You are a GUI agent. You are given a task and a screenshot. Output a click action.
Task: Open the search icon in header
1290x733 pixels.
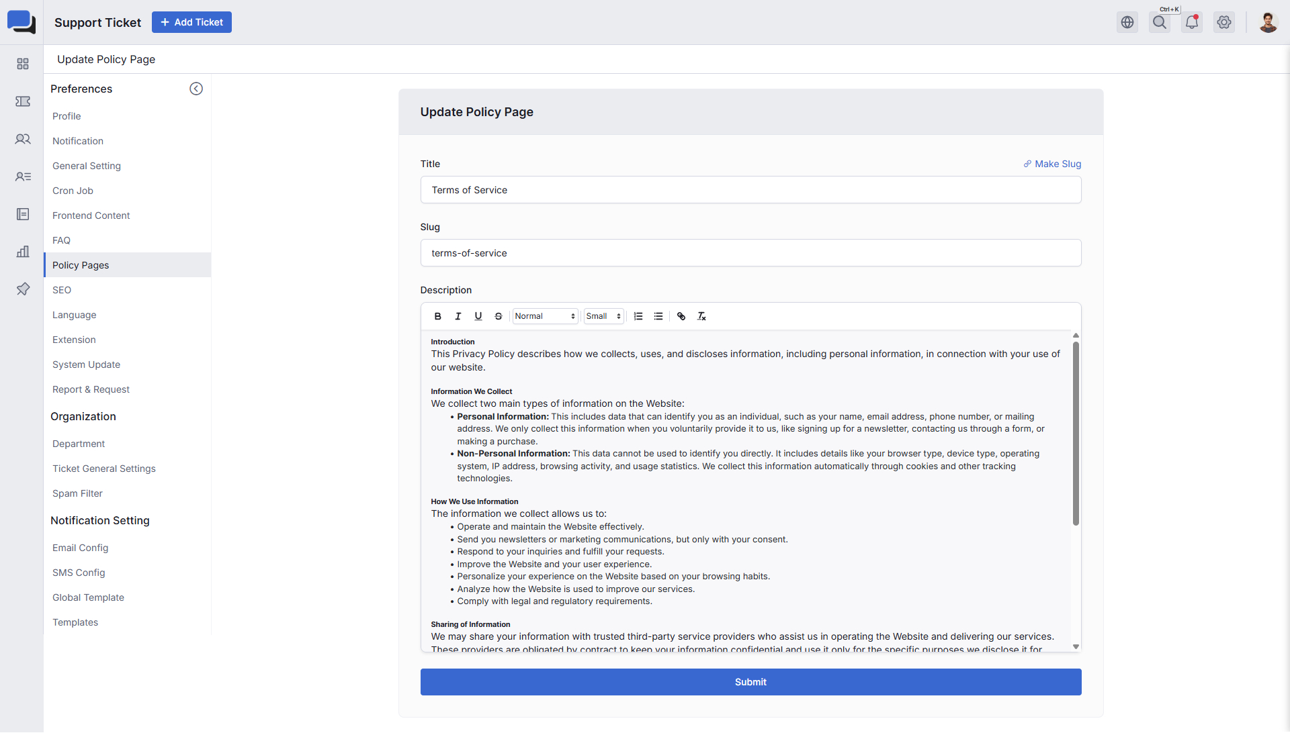pos(1159,22)
